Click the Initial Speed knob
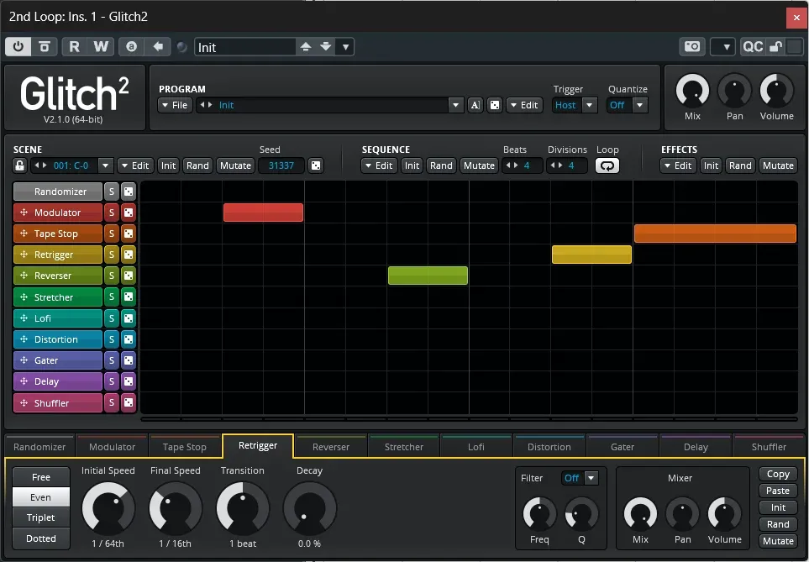 pyautogui.click(x=108, y=508)
